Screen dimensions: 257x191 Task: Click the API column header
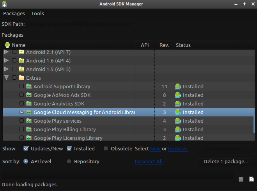point(145,45)
